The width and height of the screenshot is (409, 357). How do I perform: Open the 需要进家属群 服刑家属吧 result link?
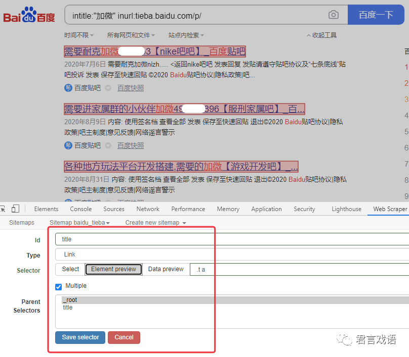coord(184,109)
